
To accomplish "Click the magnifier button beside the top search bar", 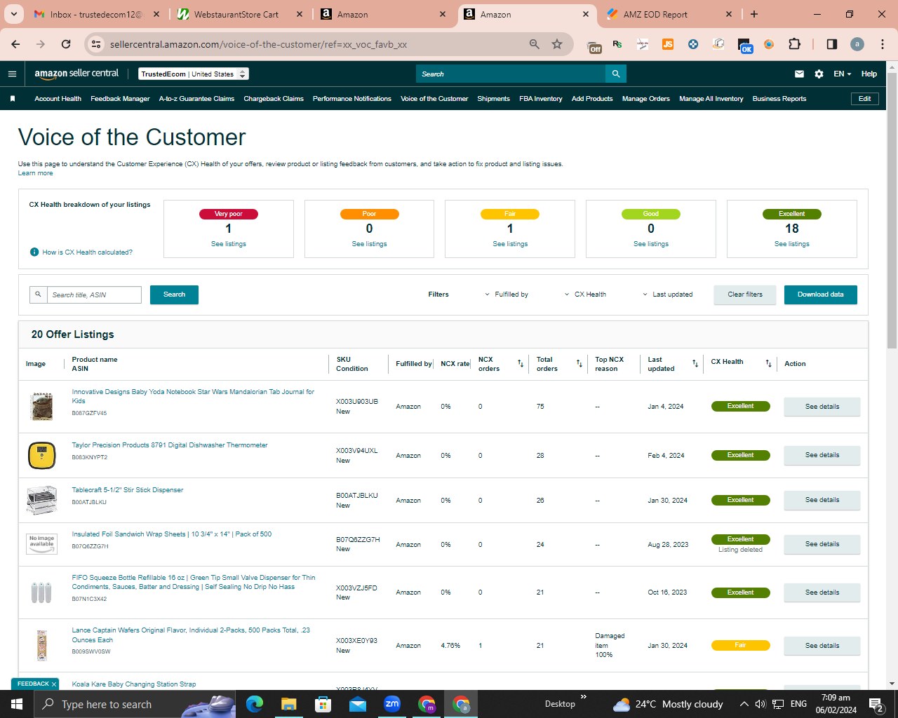I will (616, 74).
